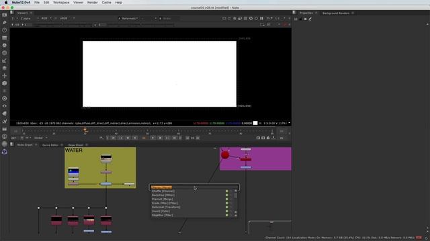Open the Global frame range dropdown
Screen dimensions: 430x241
click(40, 138)
